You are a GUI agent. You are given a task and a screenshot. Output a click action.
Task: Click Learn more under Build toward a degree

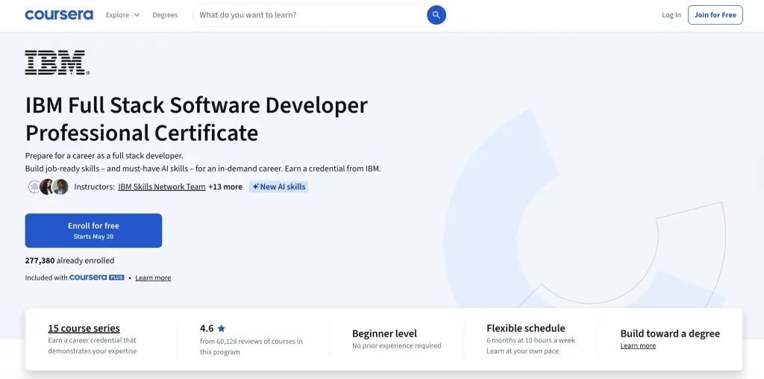click(638, 346)
